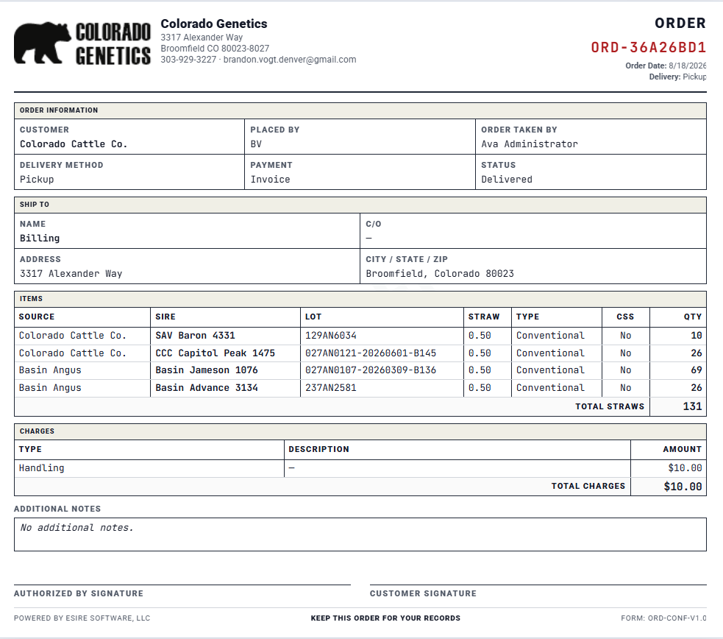This screenshot has width=723, height=639.
Task: Click the order number ORD-36A26BD1
Action: (x=648, y=47)
